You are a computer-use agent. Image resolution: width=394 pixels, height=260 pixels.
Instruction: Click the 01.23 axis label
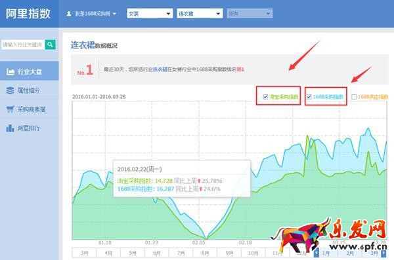[152, 243]
